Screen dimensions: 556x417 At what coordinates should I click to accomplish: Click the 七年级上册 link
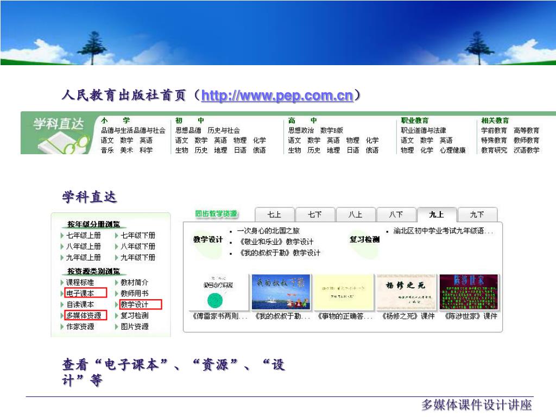[x=84, y=236]
